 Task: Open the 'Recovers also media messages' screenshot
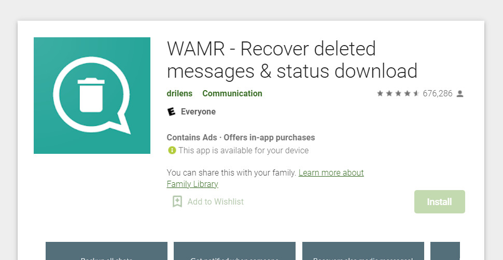tap(363, 251)
